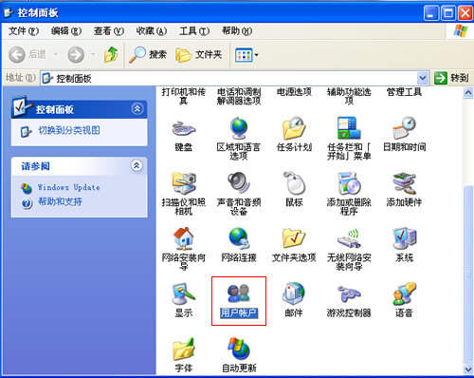The height and width of the screenshot is (378, 474).
Task: Open the 系统 (System) icon
Action: [404, 238]
